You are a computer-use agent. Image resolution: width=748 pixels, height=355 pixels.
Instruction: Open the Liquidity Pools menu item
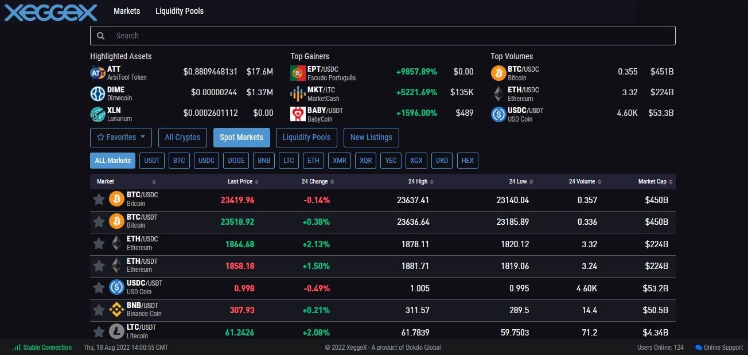(180, 10)
